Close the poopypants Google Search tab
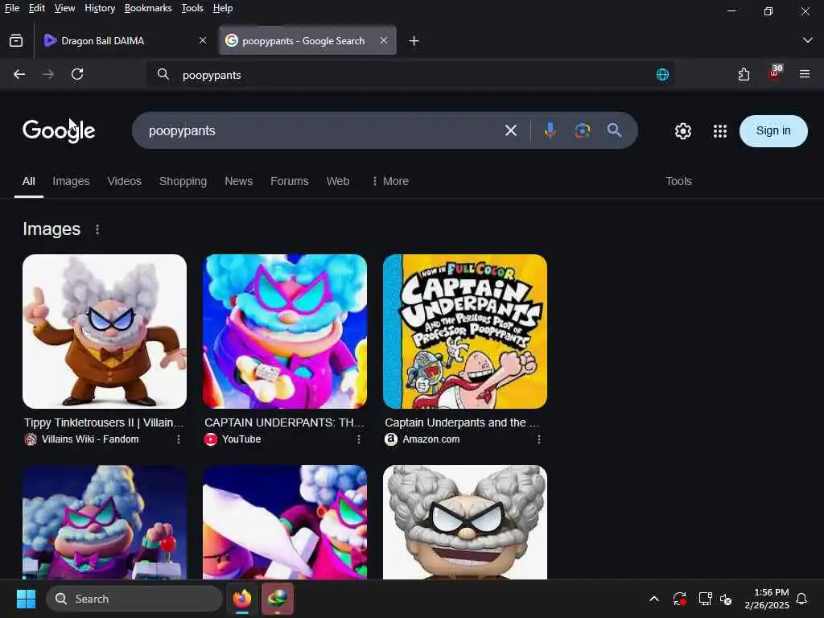 (384, 40)
